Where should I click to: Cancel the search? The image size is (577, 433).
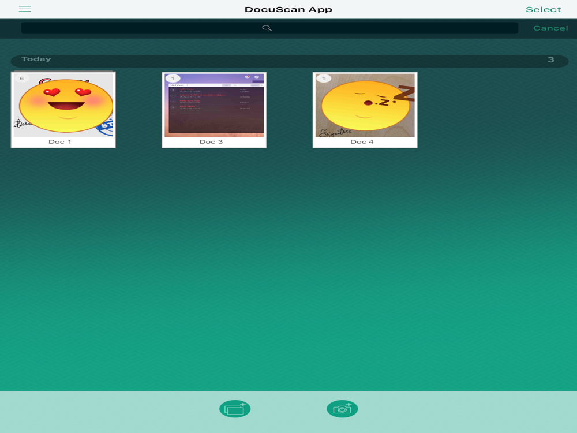click(550, 28)
